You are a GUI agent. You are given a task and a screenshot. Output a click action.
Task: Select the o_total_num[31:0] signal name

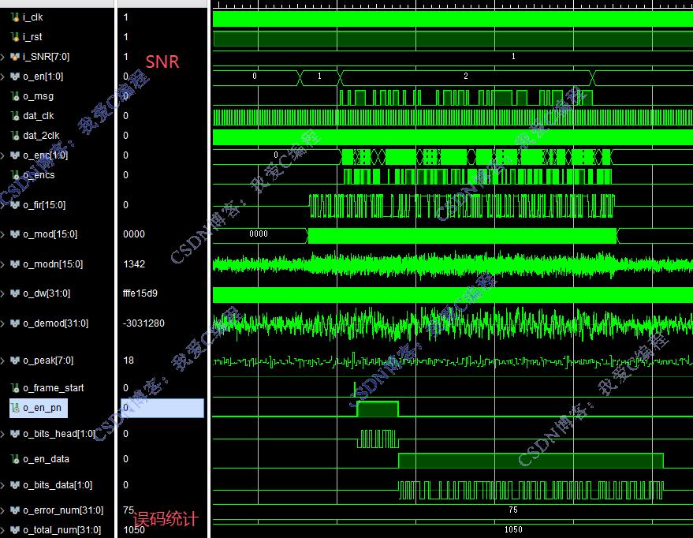point(61,529)
